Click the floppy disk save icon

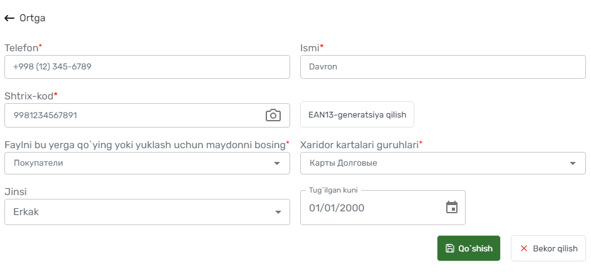[x=449, y=248]
